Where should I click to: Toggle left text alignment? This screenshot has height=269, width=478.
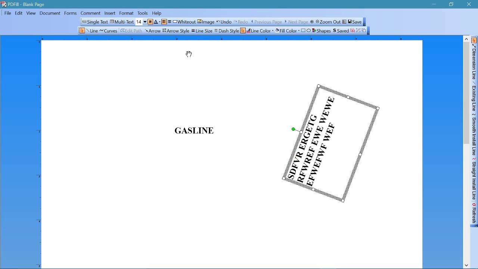tap(164, 22)
